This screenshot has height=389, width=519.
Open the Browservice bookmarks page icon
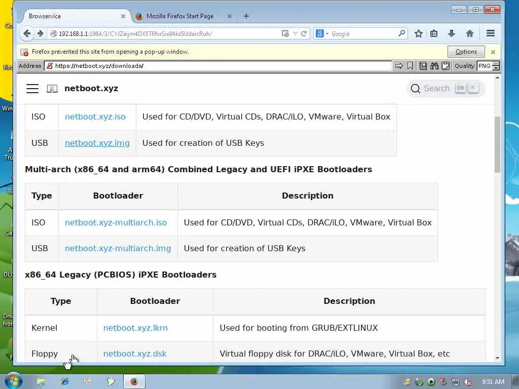pyautogui.click(x=423, y=66)
